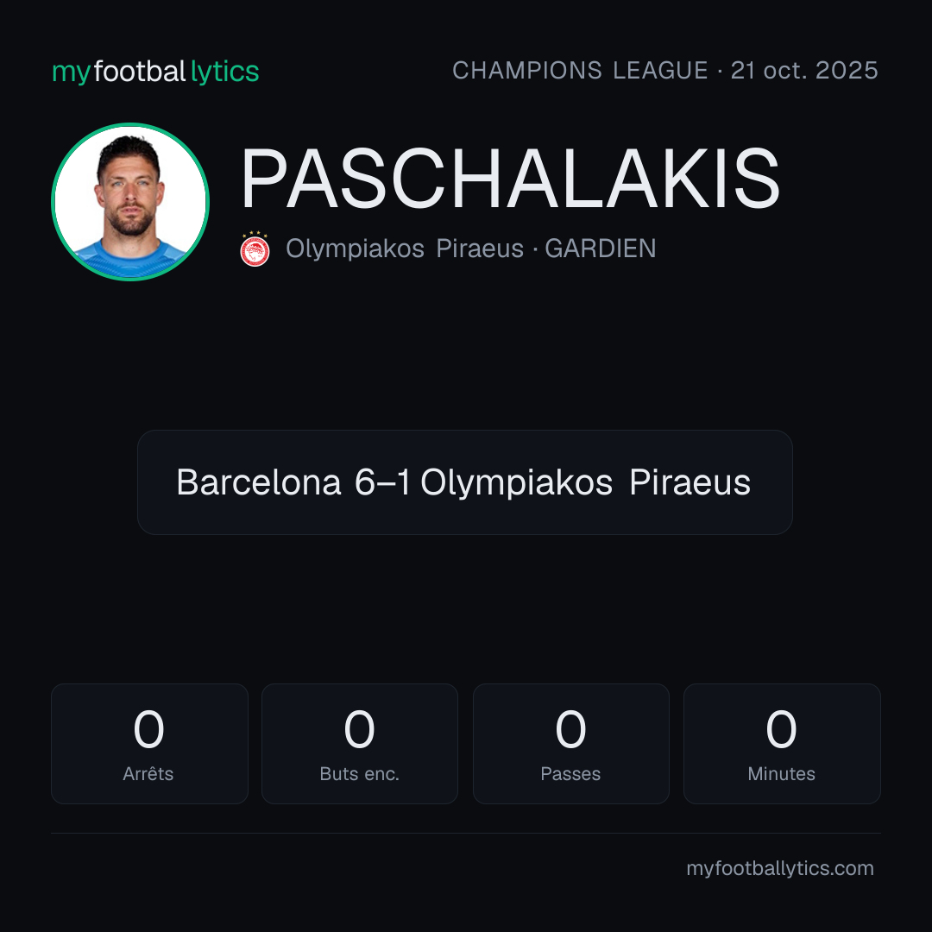
Task: Click Olympiakos Piraeus club name under heading
Action: [x=404, y=249]
